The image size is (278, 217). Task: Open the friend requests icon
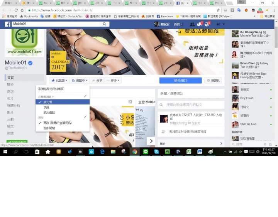[x=192, y=24]
